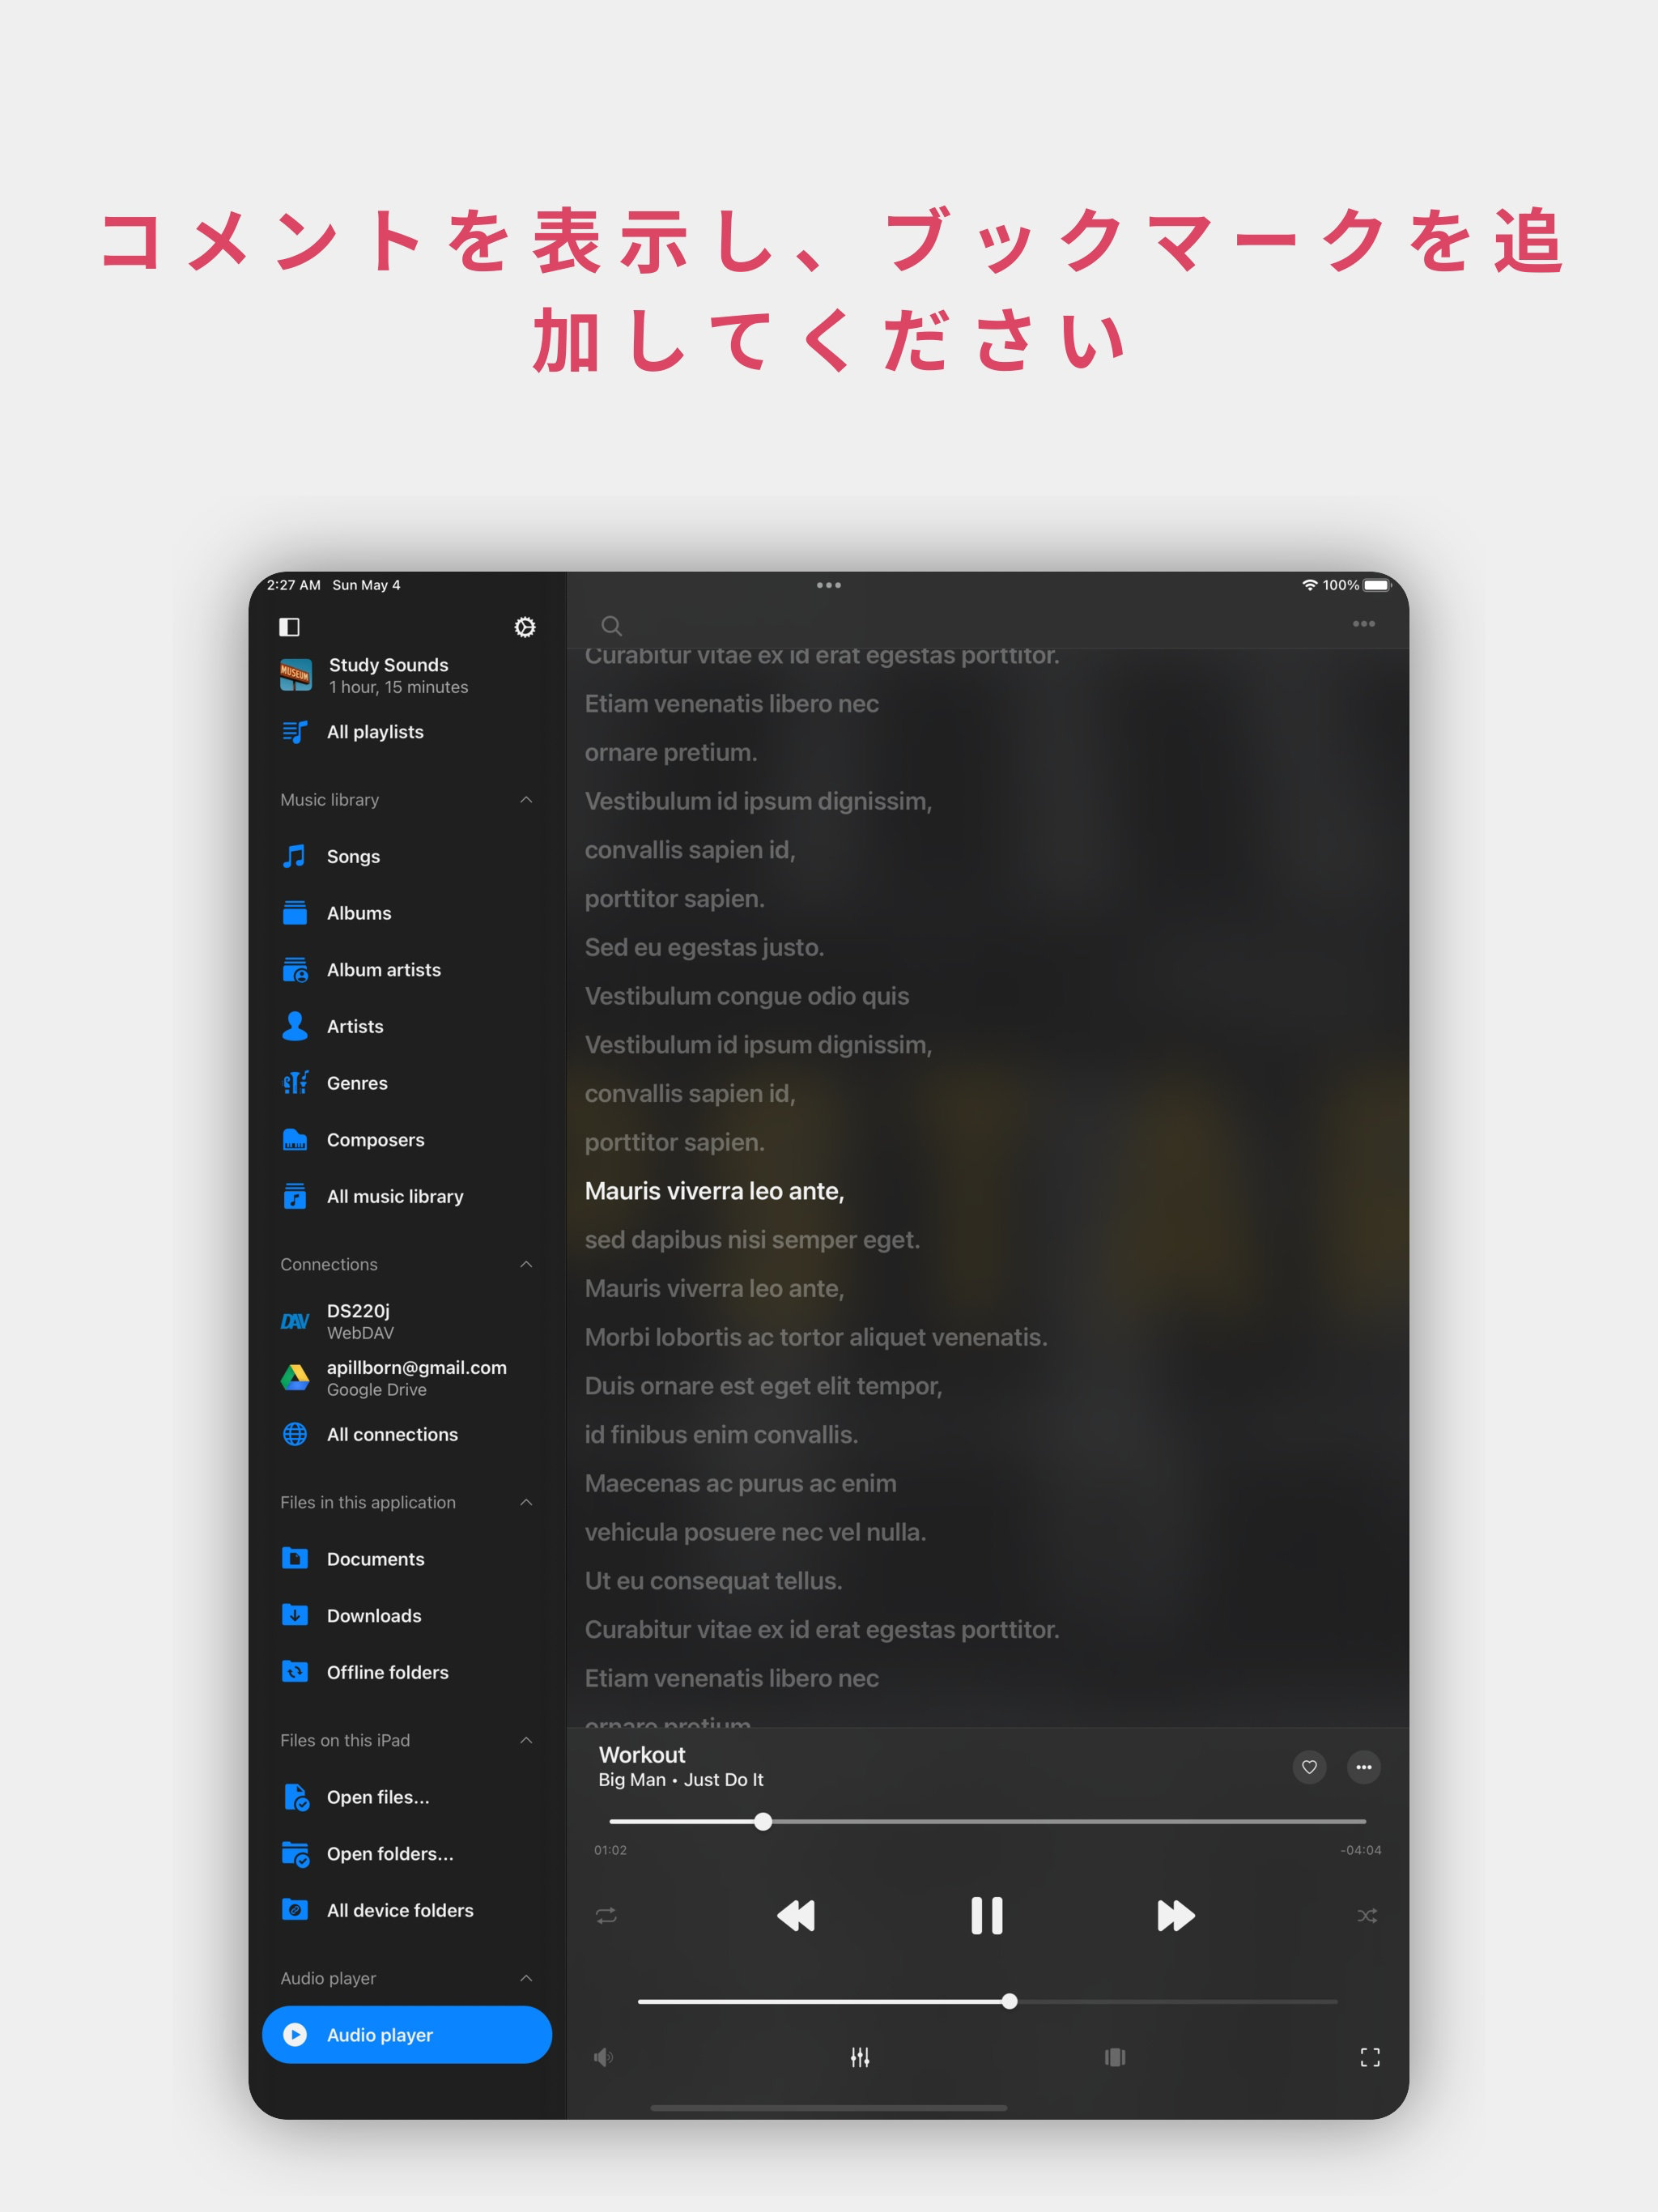Enter fullscreen player mode
This screenshot has width=1658, height=2212.
click(x=1369, y=2057)
